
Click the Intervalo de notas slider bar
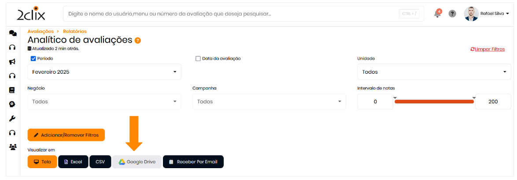point(434,101)
